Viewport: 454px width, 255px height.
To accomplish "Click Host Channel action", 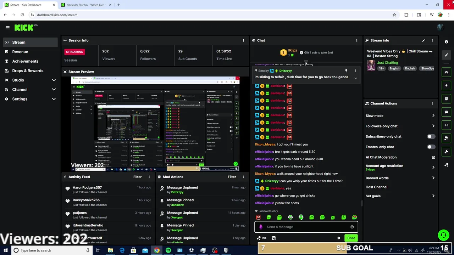I will pos(376,187).
